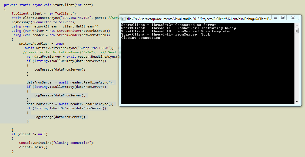The width and height of the screenshot is (305, 157).
Task: Click the StreamWriter using statement line
Action: pyautogui.click(x=61, y=31)
